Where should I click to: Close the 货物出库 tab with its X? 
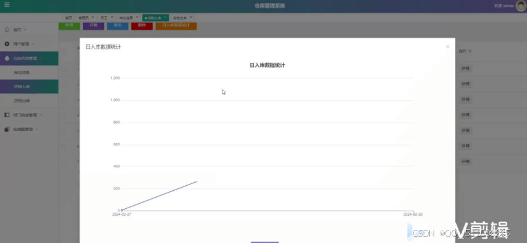click(x=191, y=17)
